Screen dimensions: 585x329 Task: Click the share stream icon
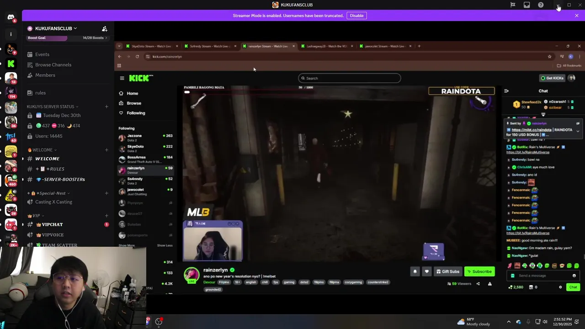coord(478,284)
